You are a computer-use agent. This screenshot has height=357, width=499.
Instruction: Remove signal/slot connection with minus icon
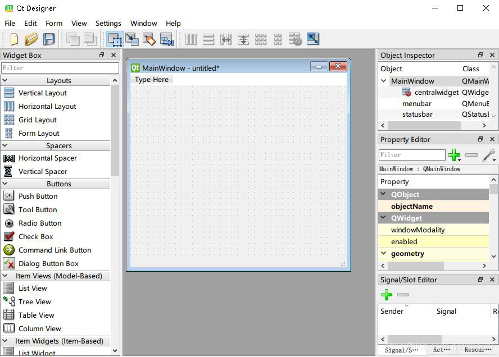403,295
